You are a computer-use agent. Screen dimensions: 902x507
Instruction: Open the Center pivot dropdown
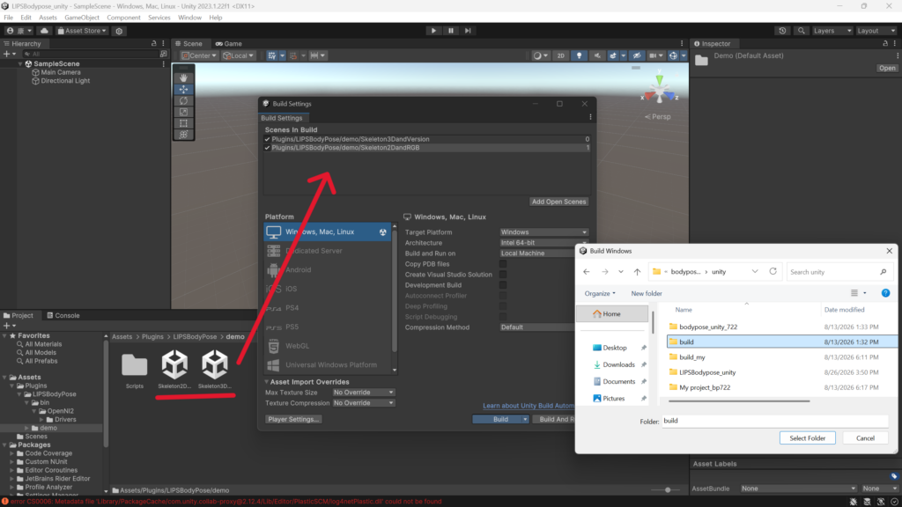pyautogui.click(x=199, y=55)
